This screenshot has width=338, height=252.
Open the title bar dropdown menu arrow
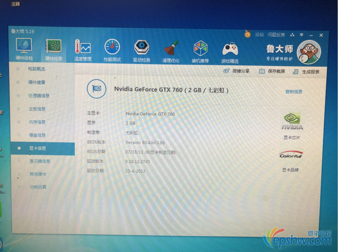[x=301, y=34]
